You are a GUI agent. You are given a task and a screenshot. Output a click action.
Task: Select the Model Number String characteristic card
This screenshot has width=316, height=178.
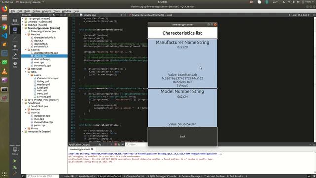click(182, 108)
